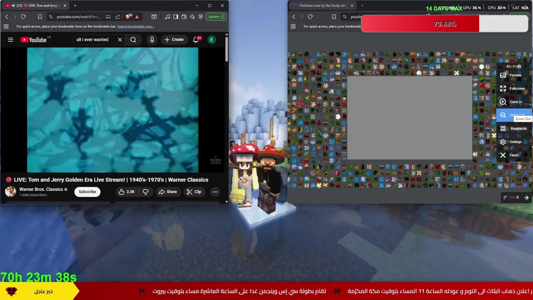Click the gray puzzle assembly board
Viewport: 533px width, 300px height.
pyautogui.click(x=410, y=118)
